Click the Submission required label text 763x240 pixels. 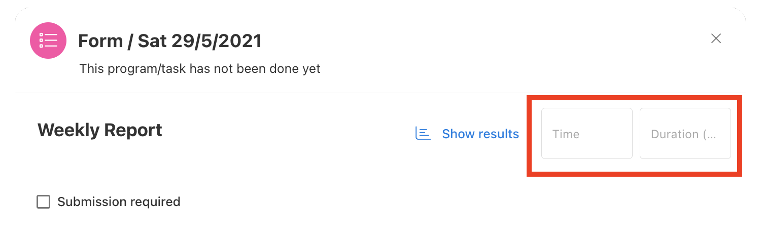point(119,202)
